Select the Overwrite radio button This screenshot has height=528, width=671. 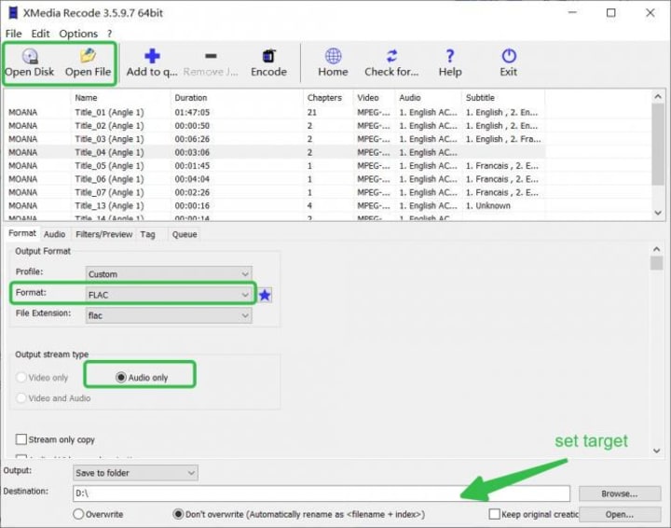coord(78,514)
